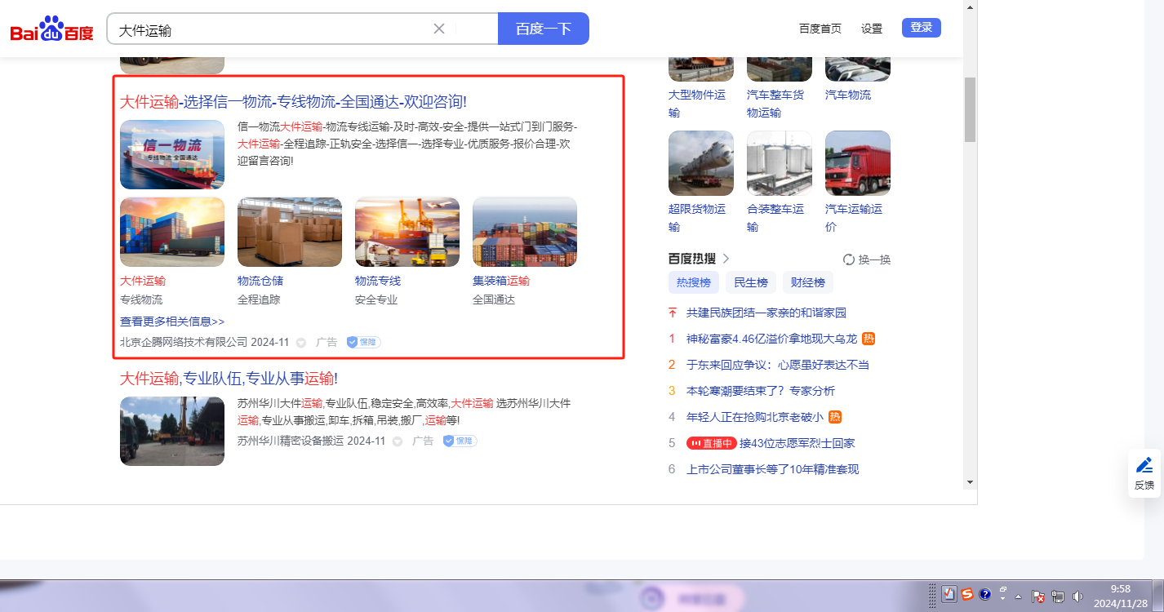Expand dropdown arrow beside 苏州华川精密设备搬运 2024-11
This screenshot has width=1164, height=612.
pyautogui.click(x=398, y=441)
